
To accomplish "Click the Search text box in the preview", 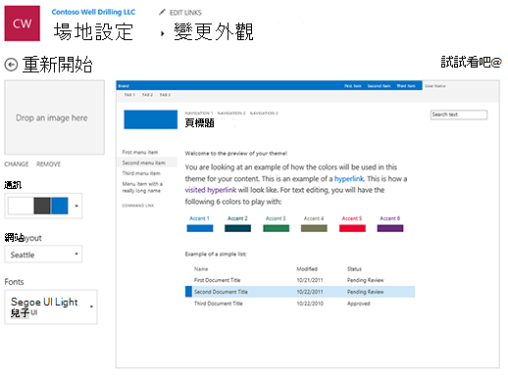I will (459, 115).
